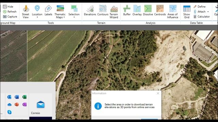
Task: Define the data table
Action: pos(200,7)
